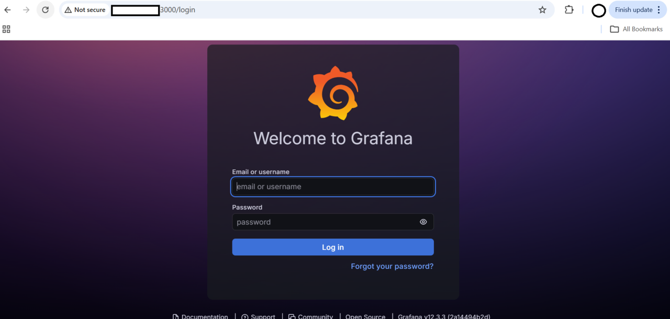Bookmark the page using the star icon
670x319 pixels.
[542, 9]
